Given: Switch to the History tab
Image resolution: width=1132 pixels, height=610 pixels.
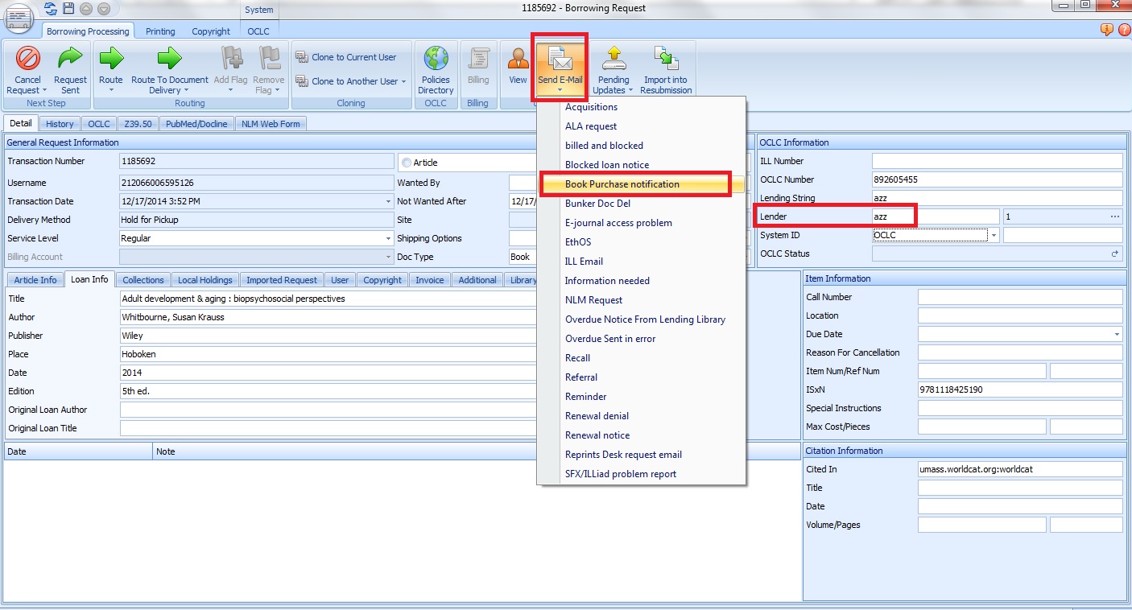Looking at the screenshot, I should coord(60,124).
